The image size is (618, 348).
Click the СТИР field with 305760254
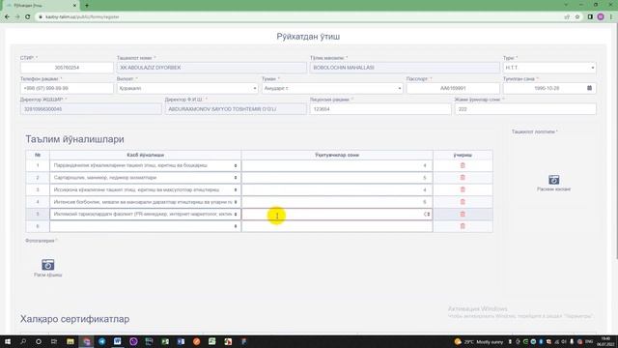tap(67, 68)
